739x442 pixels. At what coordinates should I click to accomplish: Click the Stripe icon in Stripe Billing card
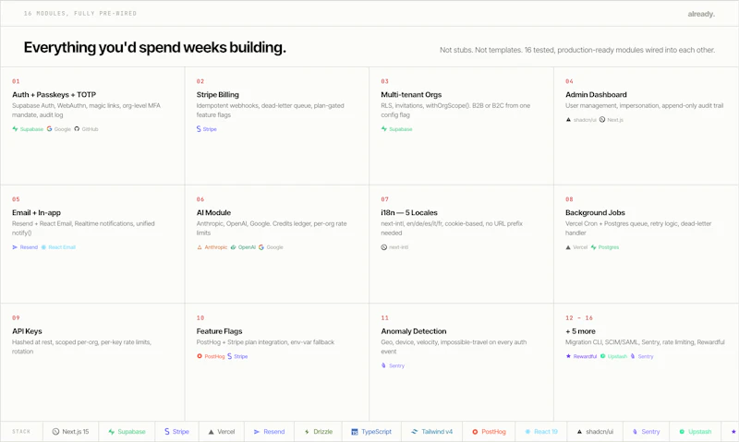(x=199, y=129)
